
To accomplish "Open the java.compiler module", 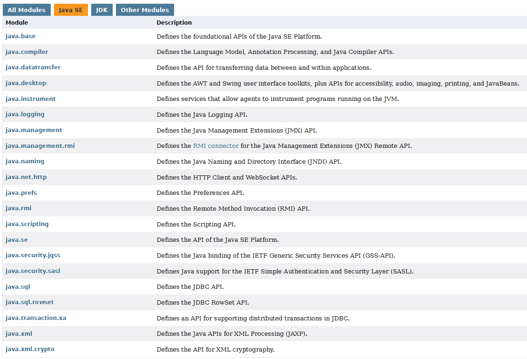I will pos(27,52).
